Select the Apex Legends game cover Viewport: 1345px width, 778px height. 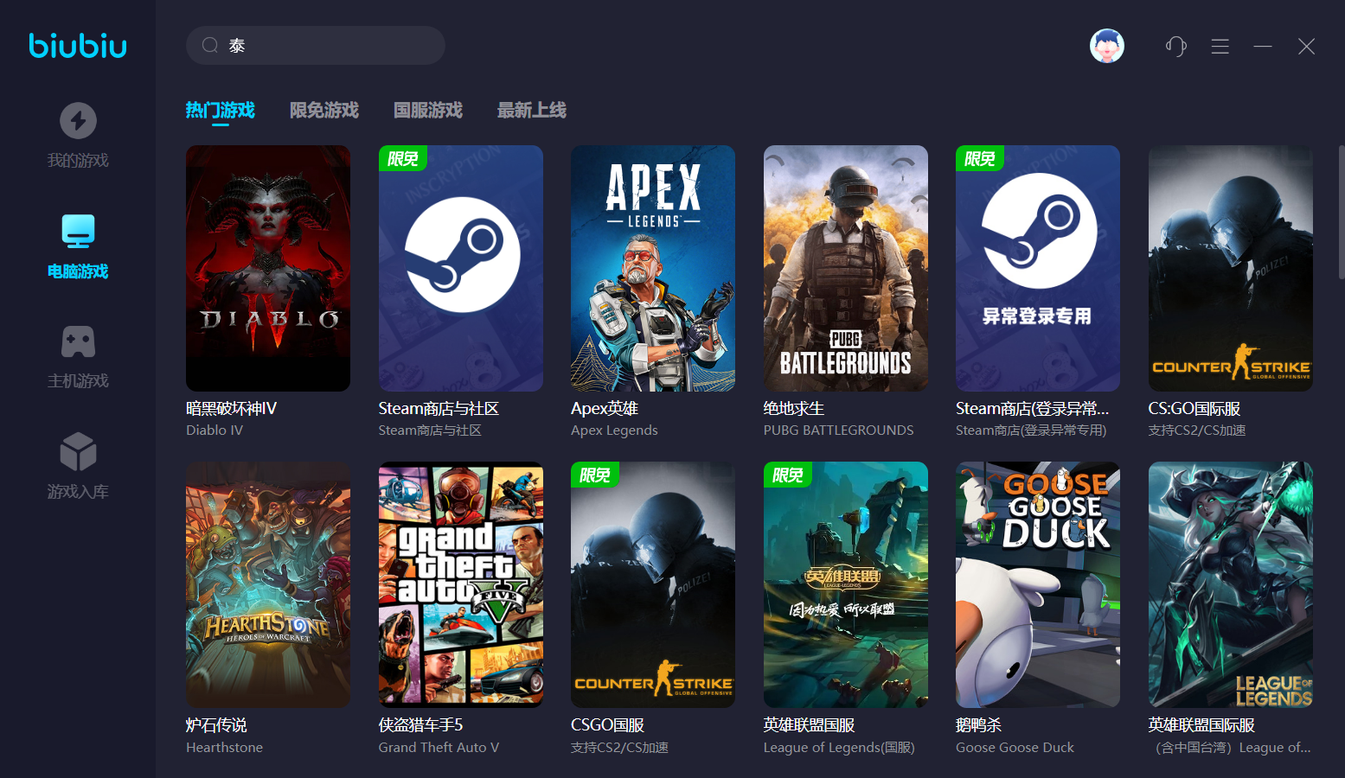tap(653, 268)
